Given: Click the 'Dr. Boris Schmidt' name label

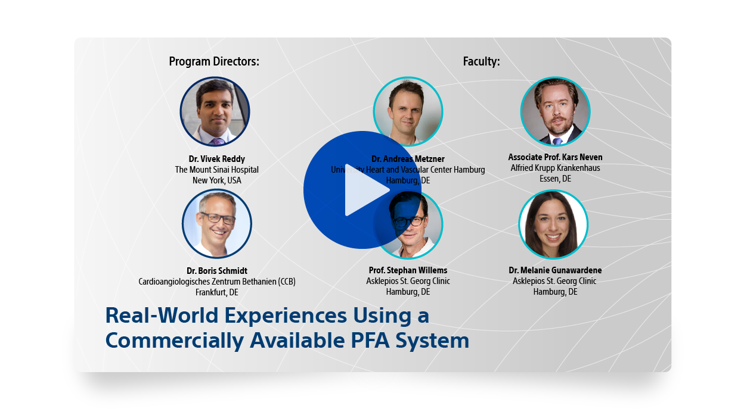Looking at the screenshot, I should tap(216, 271).
